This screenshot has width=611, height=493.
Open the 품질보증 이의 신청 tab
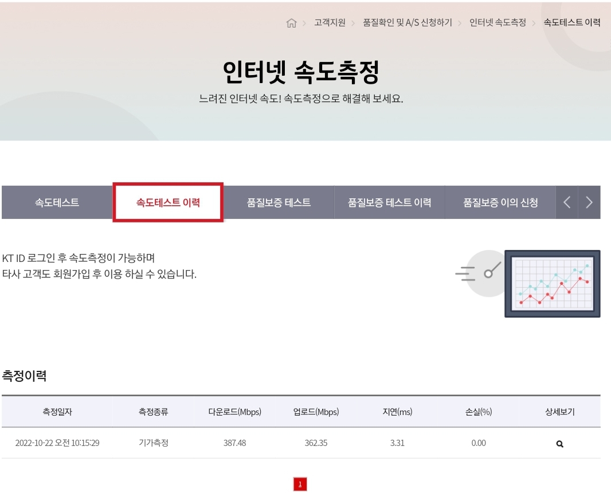click(x=500, y=202)
